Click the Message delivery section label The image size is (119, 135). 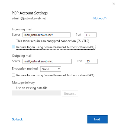[x=23, y=83]
